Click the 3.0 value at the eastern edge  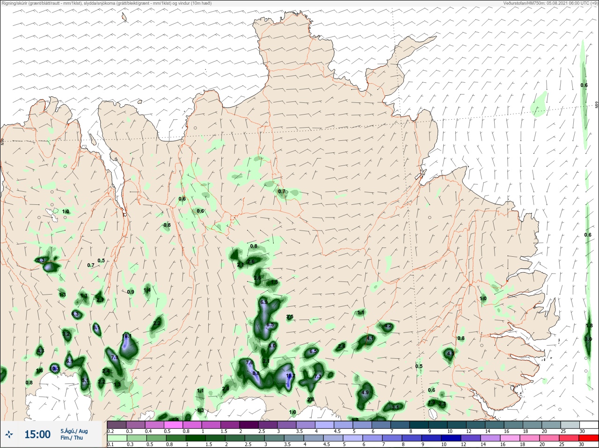pyautogui.click(x=588, y=339)
